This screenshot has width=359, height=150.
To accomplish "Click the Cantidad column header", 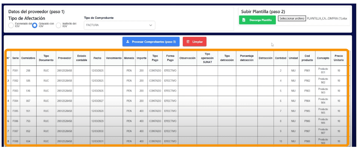I will tap(281, 58).
